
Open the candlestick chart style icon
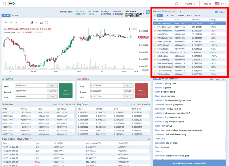32,22
